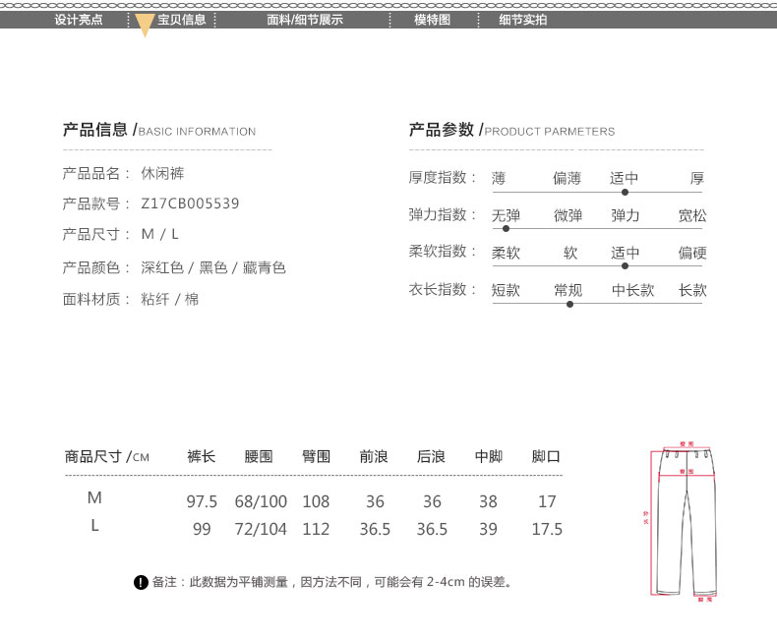
Task: Click the yellow triangle marker under 宝贝信息
Action: (x=145, y=28)
